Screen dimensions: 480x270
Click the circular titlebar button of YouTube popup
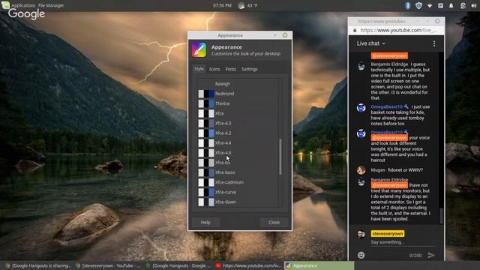(x=437, y=21)
